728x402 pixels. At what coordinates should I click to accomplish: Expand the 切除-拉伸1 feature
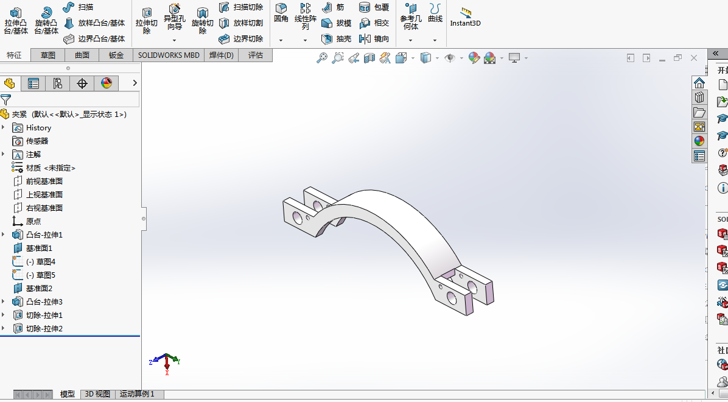pos(4,315)
